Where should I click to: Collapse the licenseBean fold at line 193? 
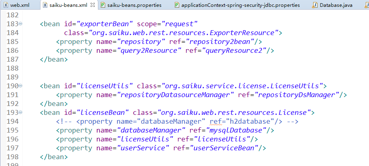pos(21,112)
